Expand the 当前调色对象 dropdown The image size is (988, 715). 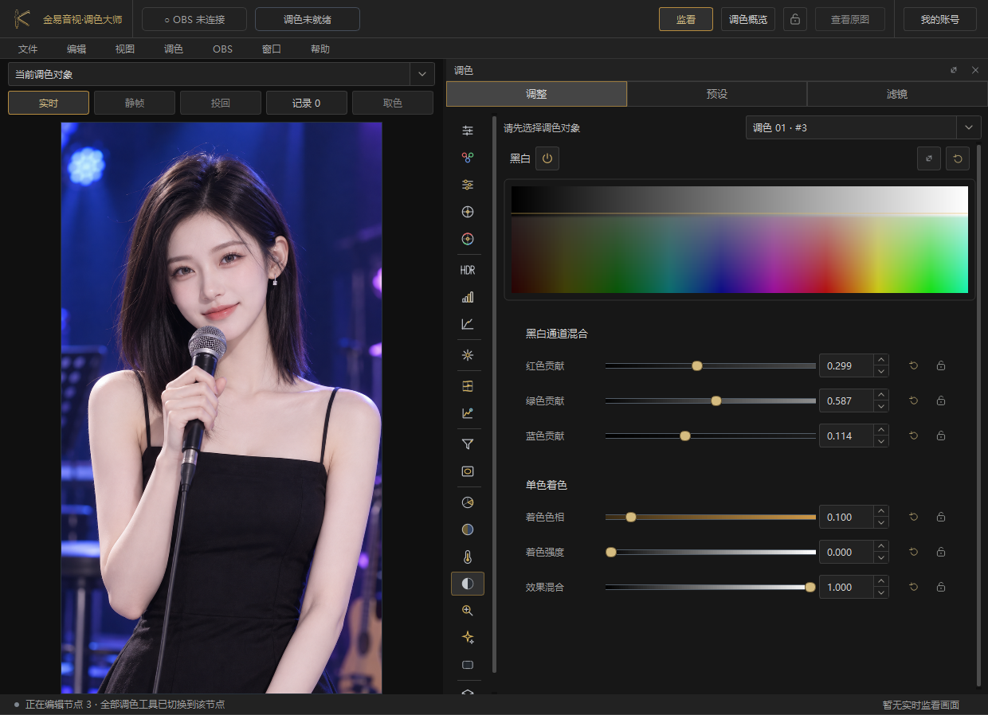click(422, 74)
